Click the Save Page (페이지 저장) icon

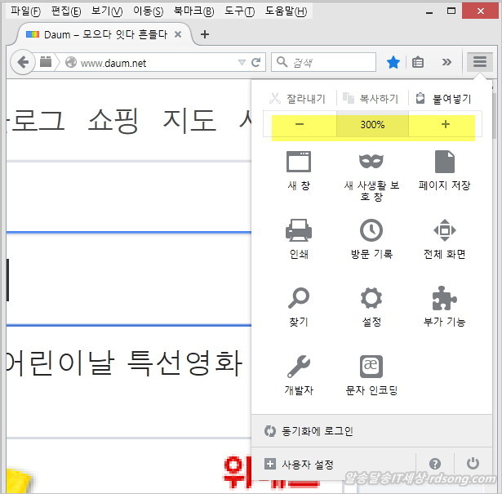[444, 162]
